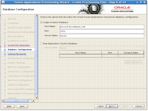Viewport: 148px width, 111px height.
Task: Click the sidebar vertical scrollbar thumb
Action: click(36, 56)
